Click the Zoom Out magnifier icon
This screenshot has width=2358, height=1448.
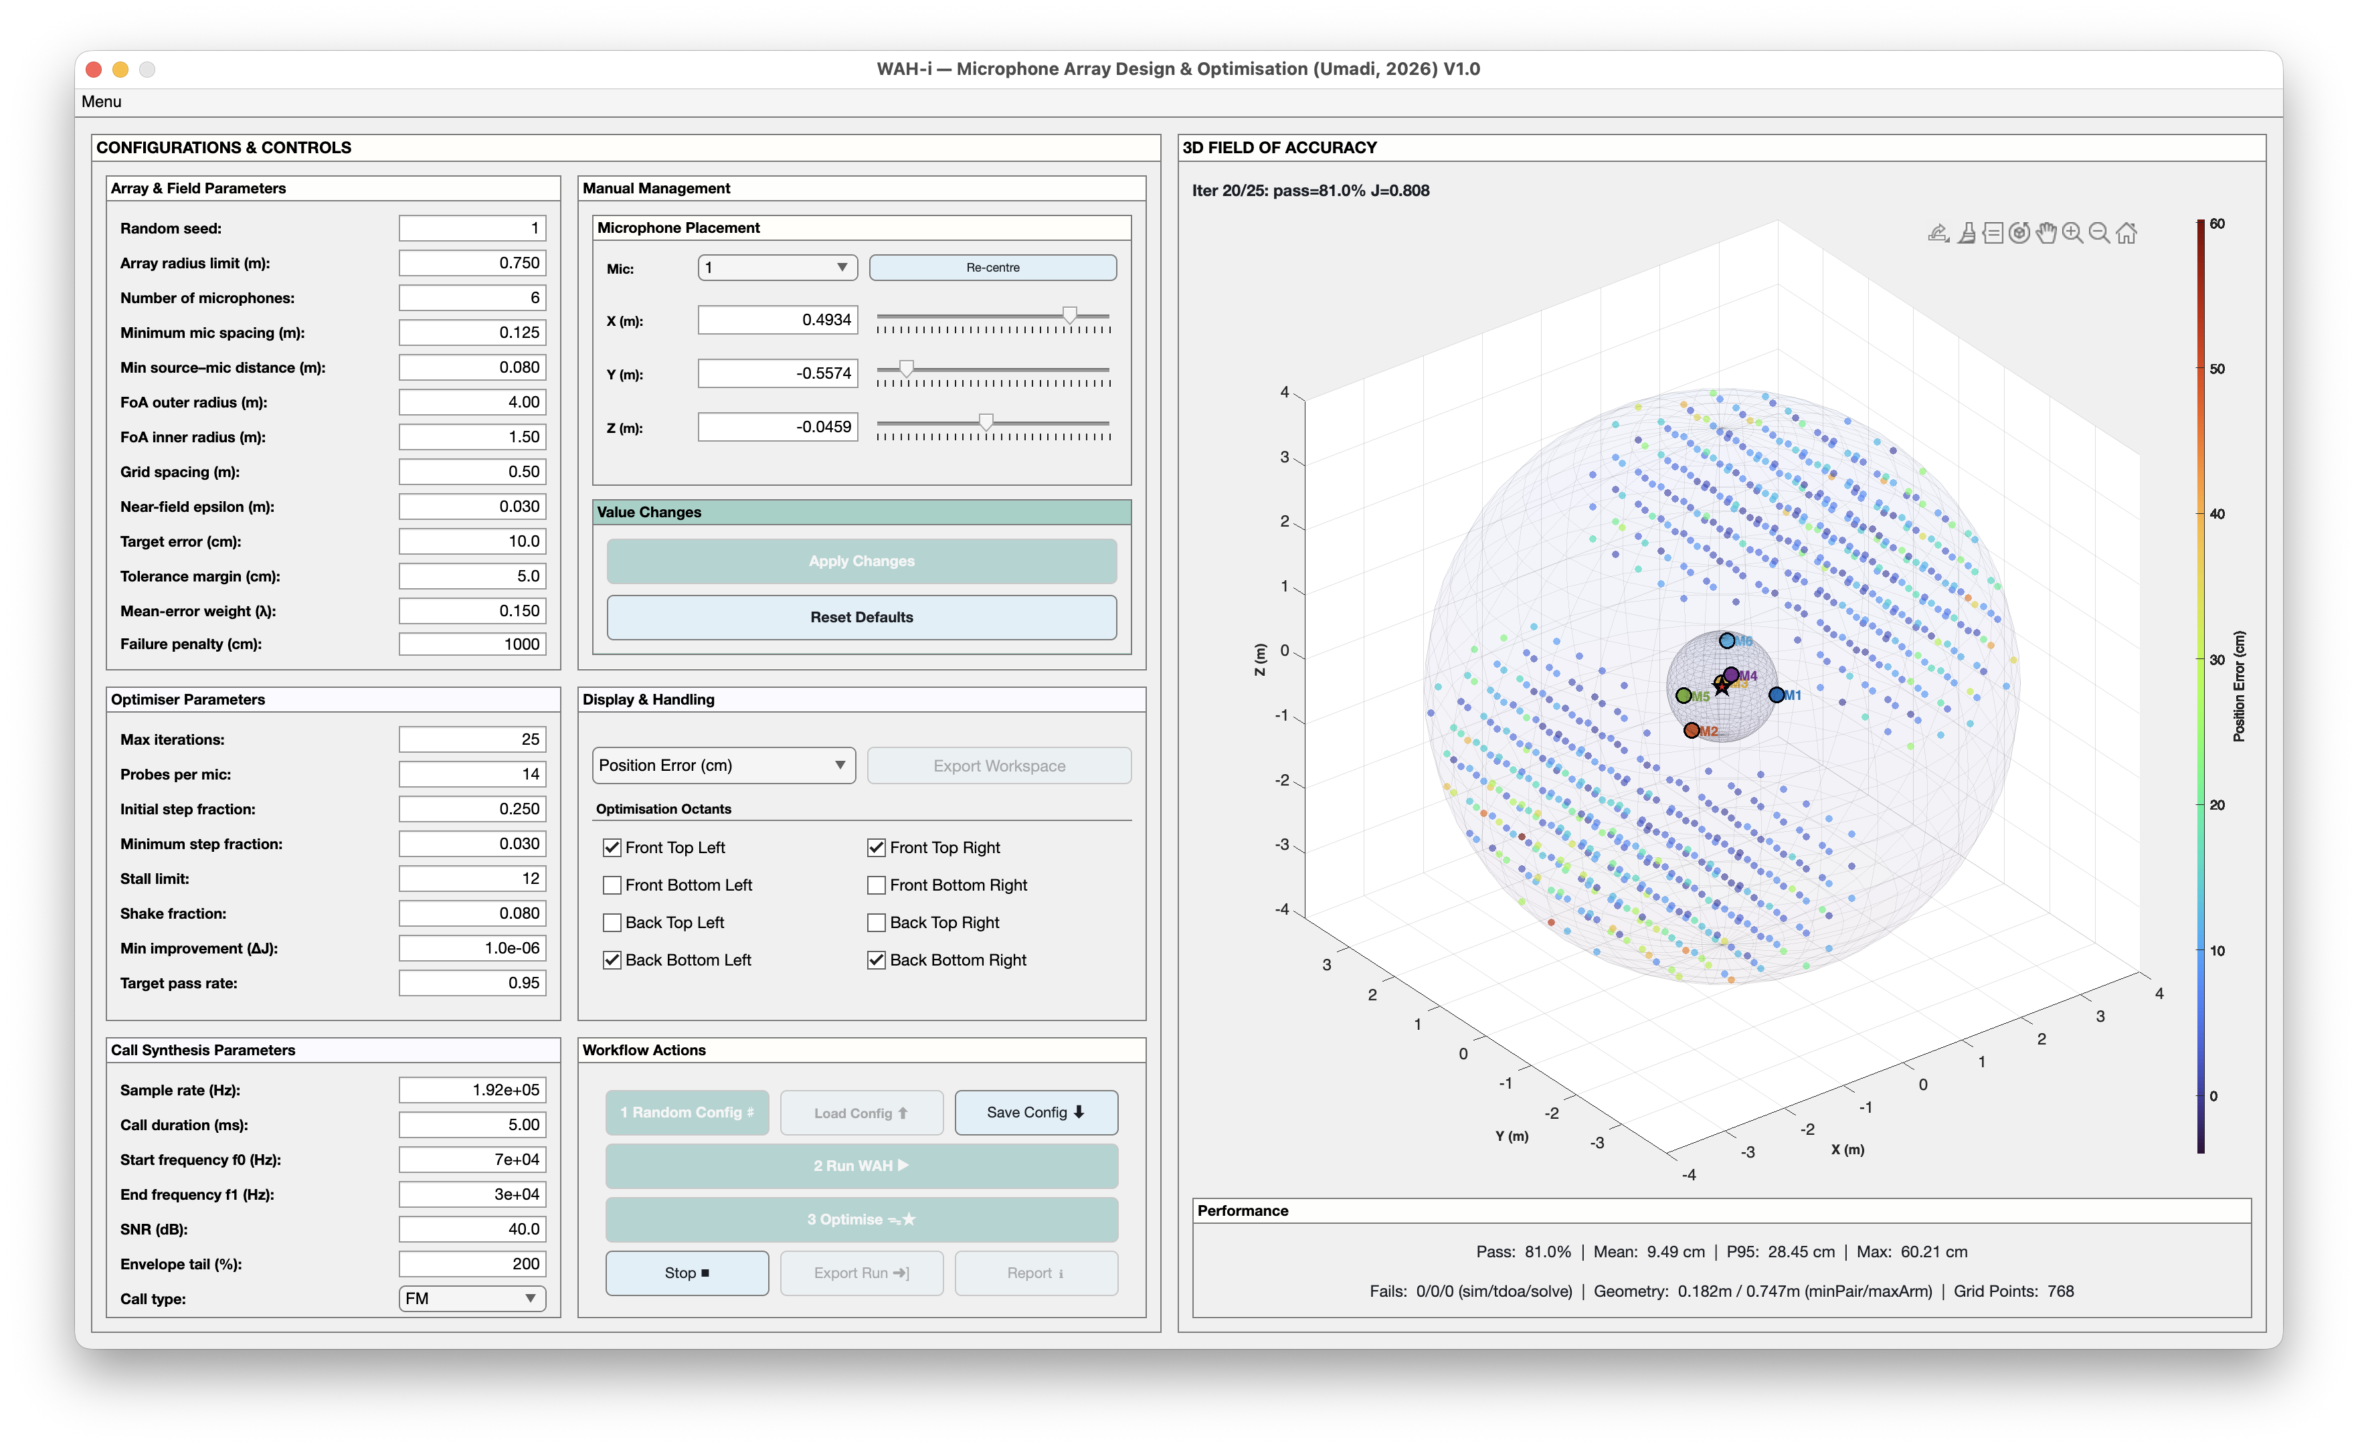(x=2100, y=233)
